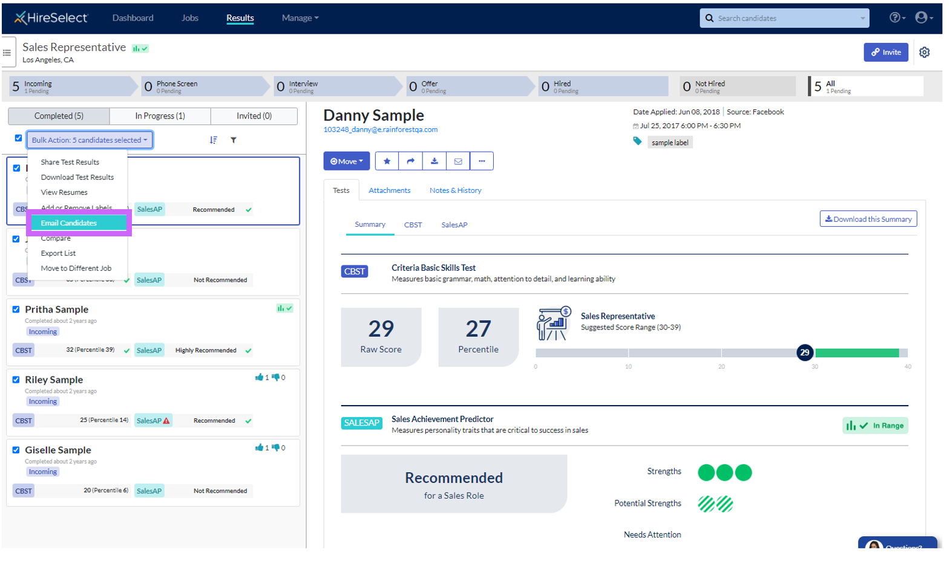Click the Search candidates input field
The width and height of the screenshot is (950, 561).
tap(784, 18)
